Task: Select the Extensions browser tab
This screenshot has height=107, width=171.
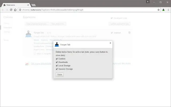Action: click(x=16, y=5)
